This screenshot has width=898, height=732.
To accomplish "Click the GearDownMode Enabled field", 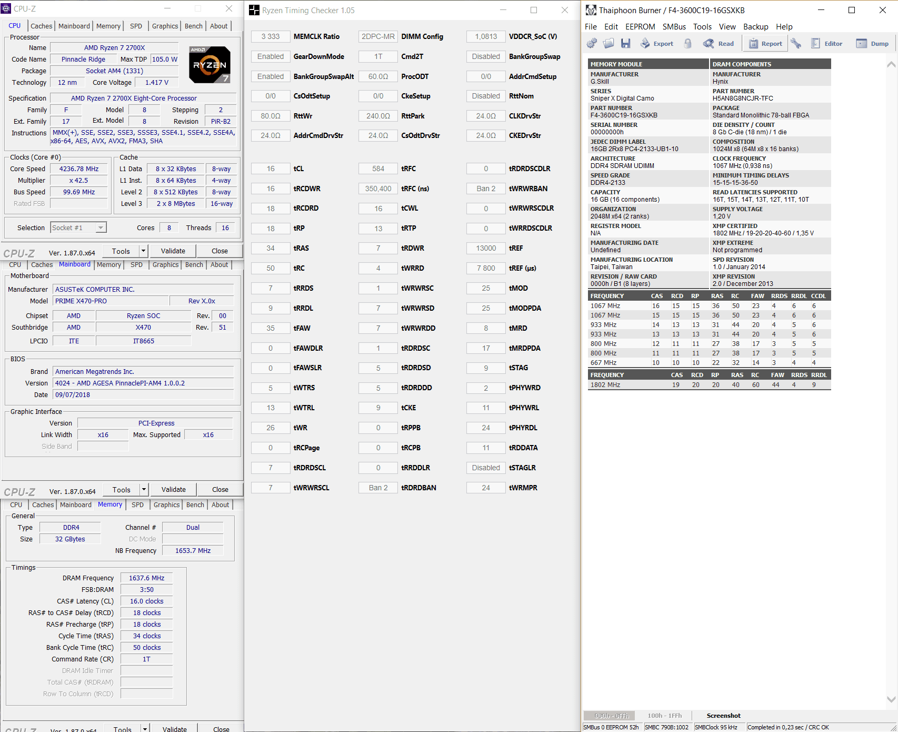I will [271, 56].
